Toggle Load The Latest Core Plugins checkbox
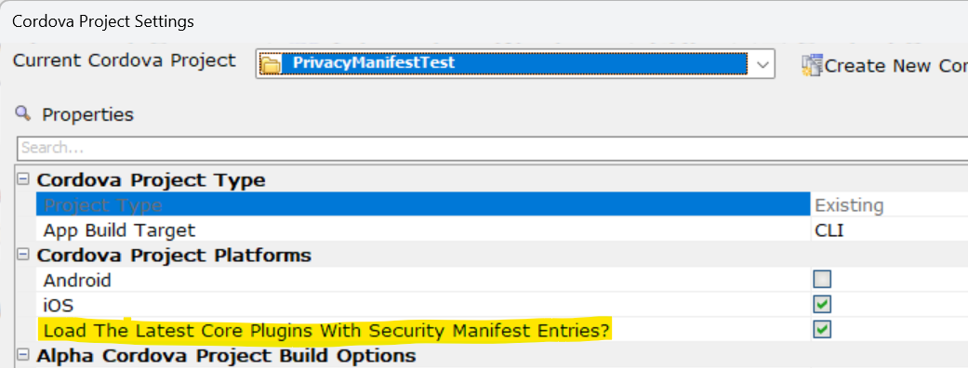The width and height of the screenshot is (968, 368). [x=822, y=329]
